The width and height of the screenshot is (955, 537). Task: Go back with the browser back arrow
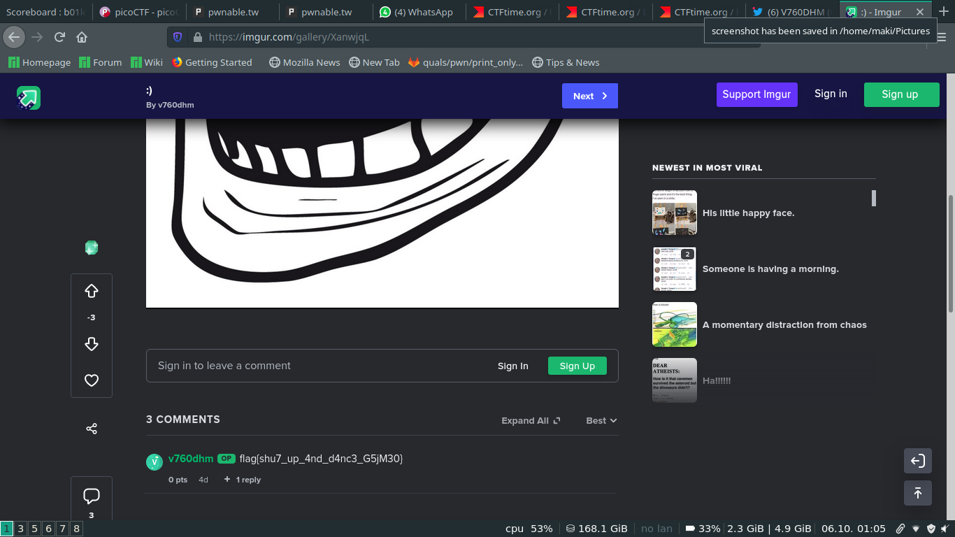click(x=14, y=37)
